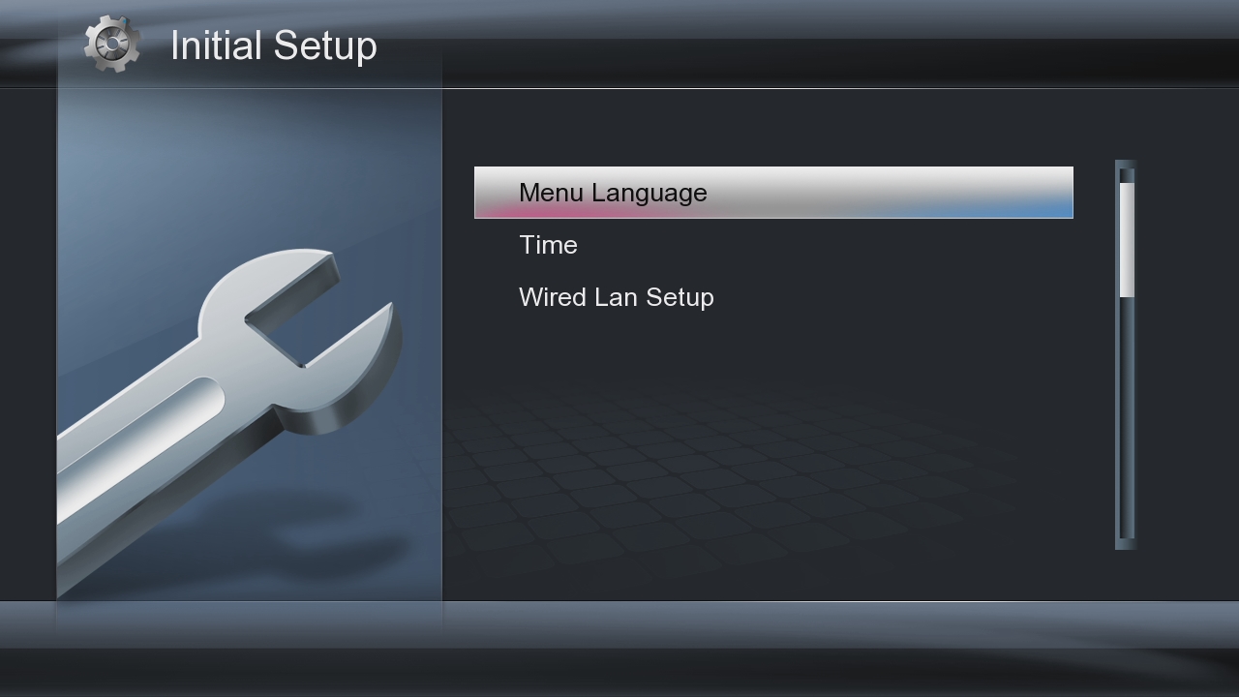The image size is (1239, 697).
Task: Click the scrollbar track below the thumb
Action: (1127, 416)
